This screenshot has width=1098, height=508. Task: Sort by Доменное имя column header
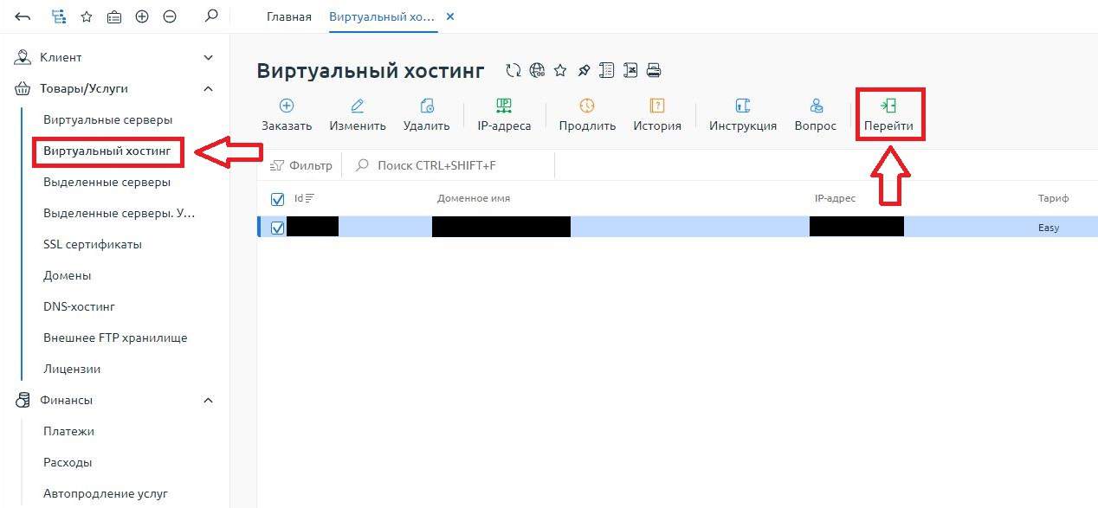click(474, 198)
